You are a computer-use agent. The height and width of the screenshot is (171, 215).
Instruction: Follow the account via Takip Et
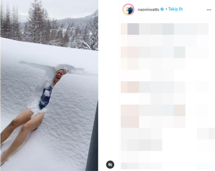(175, 9)
